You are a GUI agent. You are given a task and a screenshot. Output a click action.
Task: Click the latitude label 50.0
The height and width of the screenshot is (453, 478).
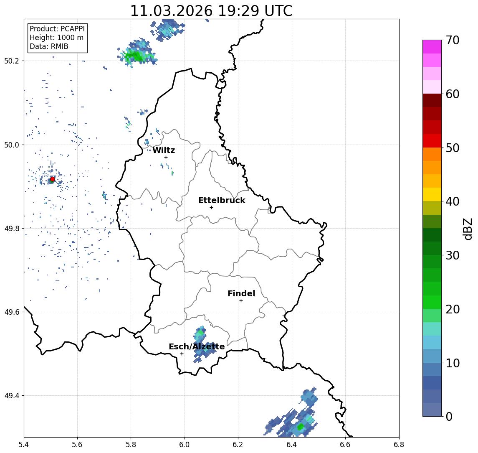coord(11,145)
